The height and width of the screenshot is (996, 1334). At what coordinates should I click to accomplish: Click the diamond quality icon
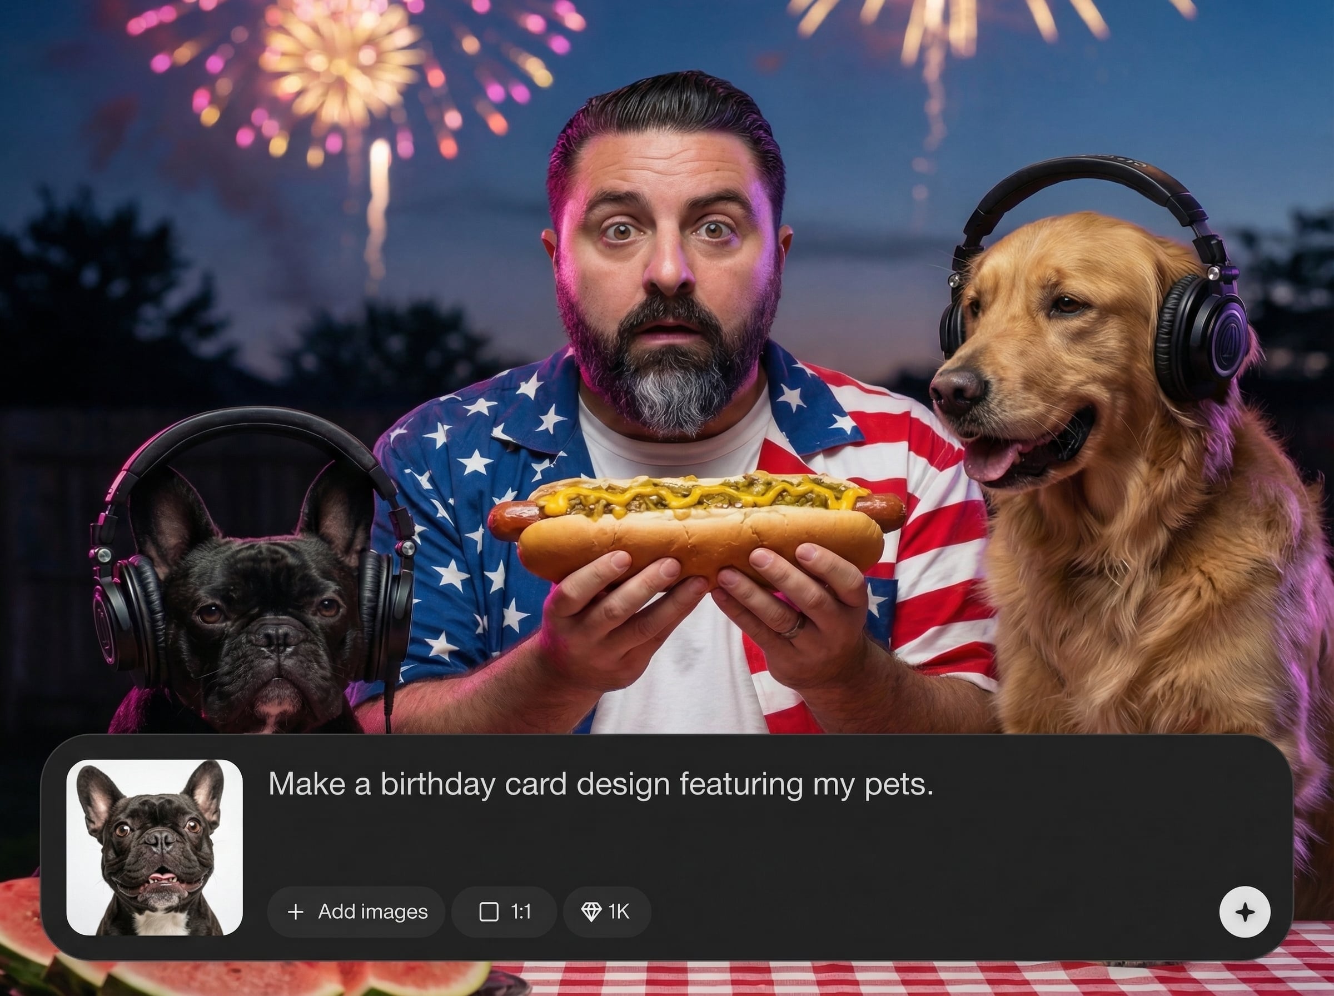[x=591, y=912]
